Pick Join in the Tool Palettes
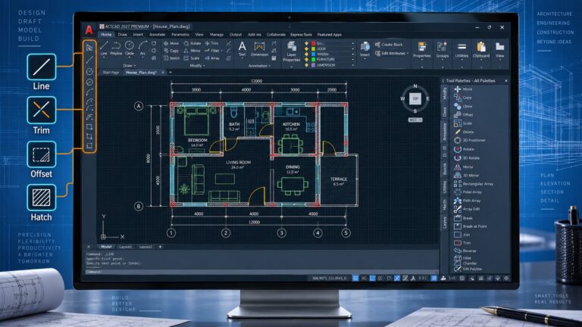 (x=462, y=235)
